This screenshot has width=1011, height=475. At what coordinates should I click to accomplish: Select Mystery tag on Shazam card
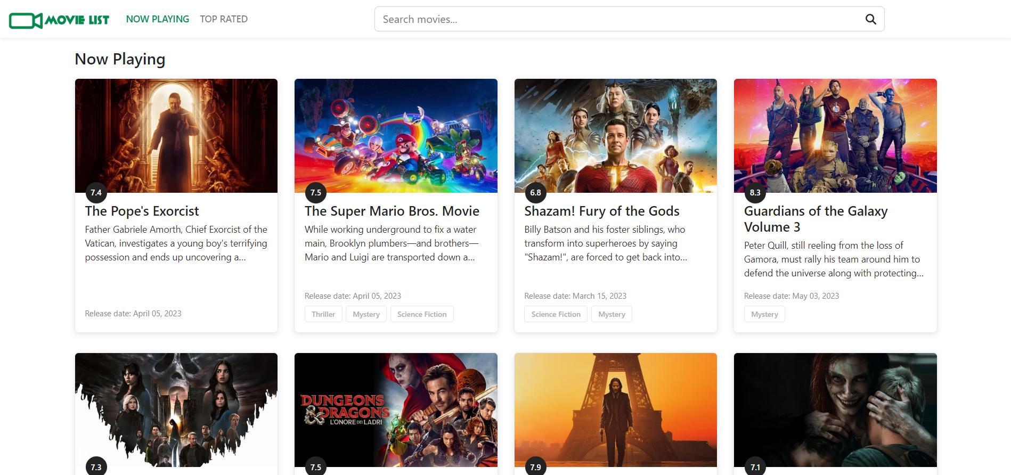point(612,314)
